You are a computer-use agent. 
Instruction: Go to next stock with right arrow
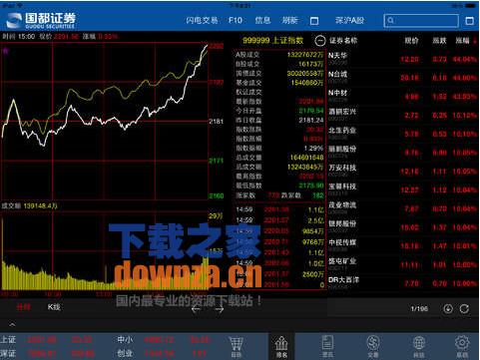click(x=220, y=309)
